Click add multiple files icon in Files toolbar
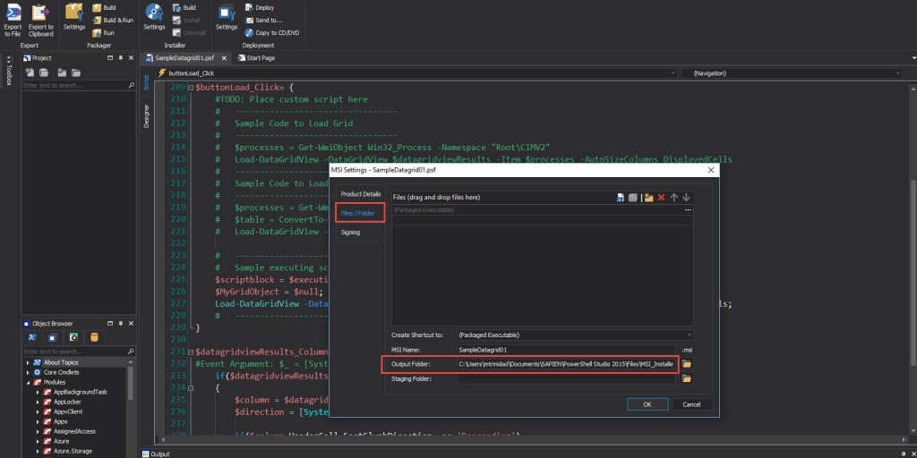 (x=632, y=198)
